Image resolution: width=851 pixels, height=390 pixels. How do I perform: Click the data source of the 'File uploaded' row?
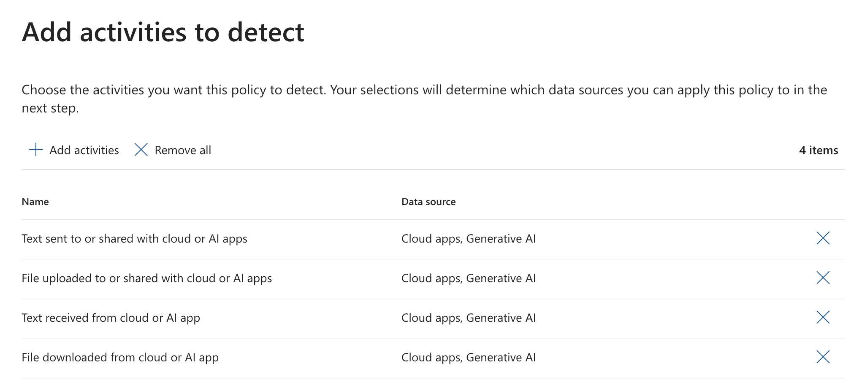[x=468, y=278]
